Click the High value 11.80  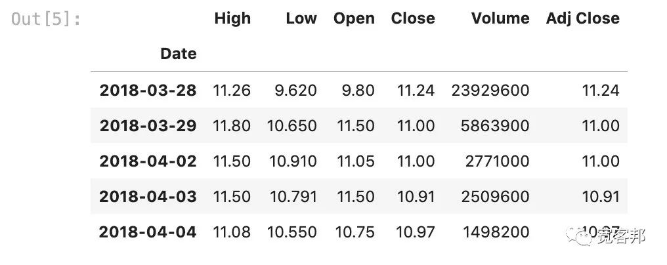tap(232, 126)
